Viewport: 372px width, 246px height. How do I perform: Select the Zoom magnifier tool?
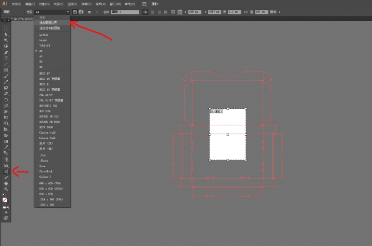6,190
